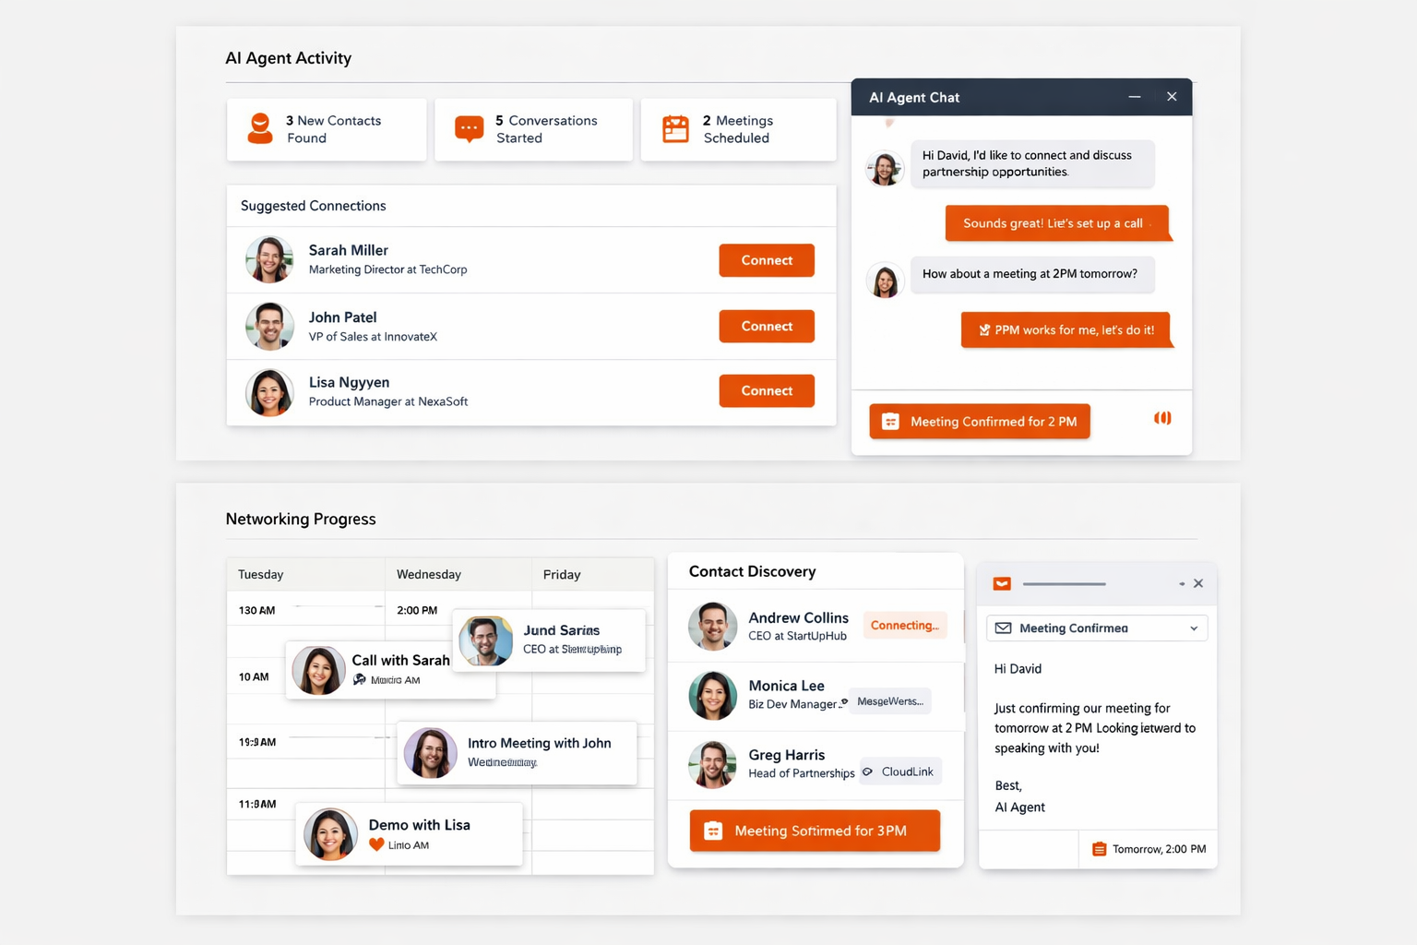The height and width of the screenshot is (945, 1417).
Task: Open the small arrow menu in email header
Action: coord(1182,583)
